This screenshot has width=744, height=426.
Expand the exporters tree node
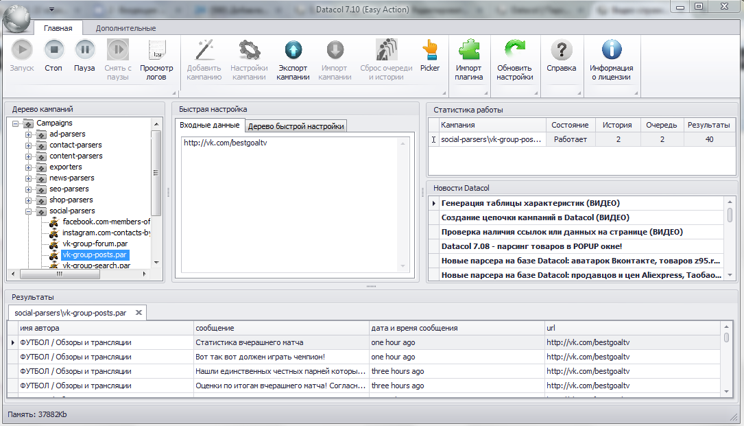click(x=29, y=167)
